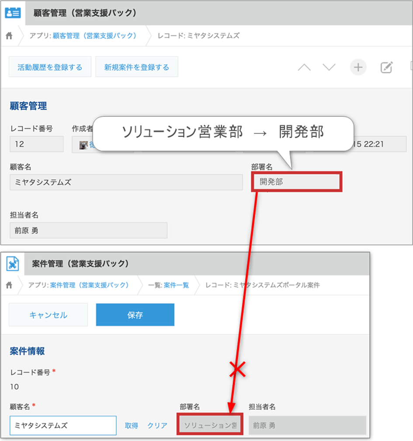Focus the 顧客名 input containing ミヤタシステムズ

63,425
